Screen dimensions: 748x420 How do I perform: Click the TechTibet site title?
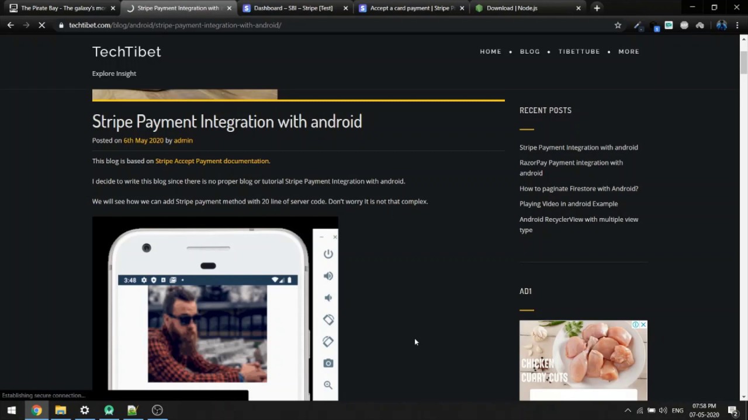point(126,51)
